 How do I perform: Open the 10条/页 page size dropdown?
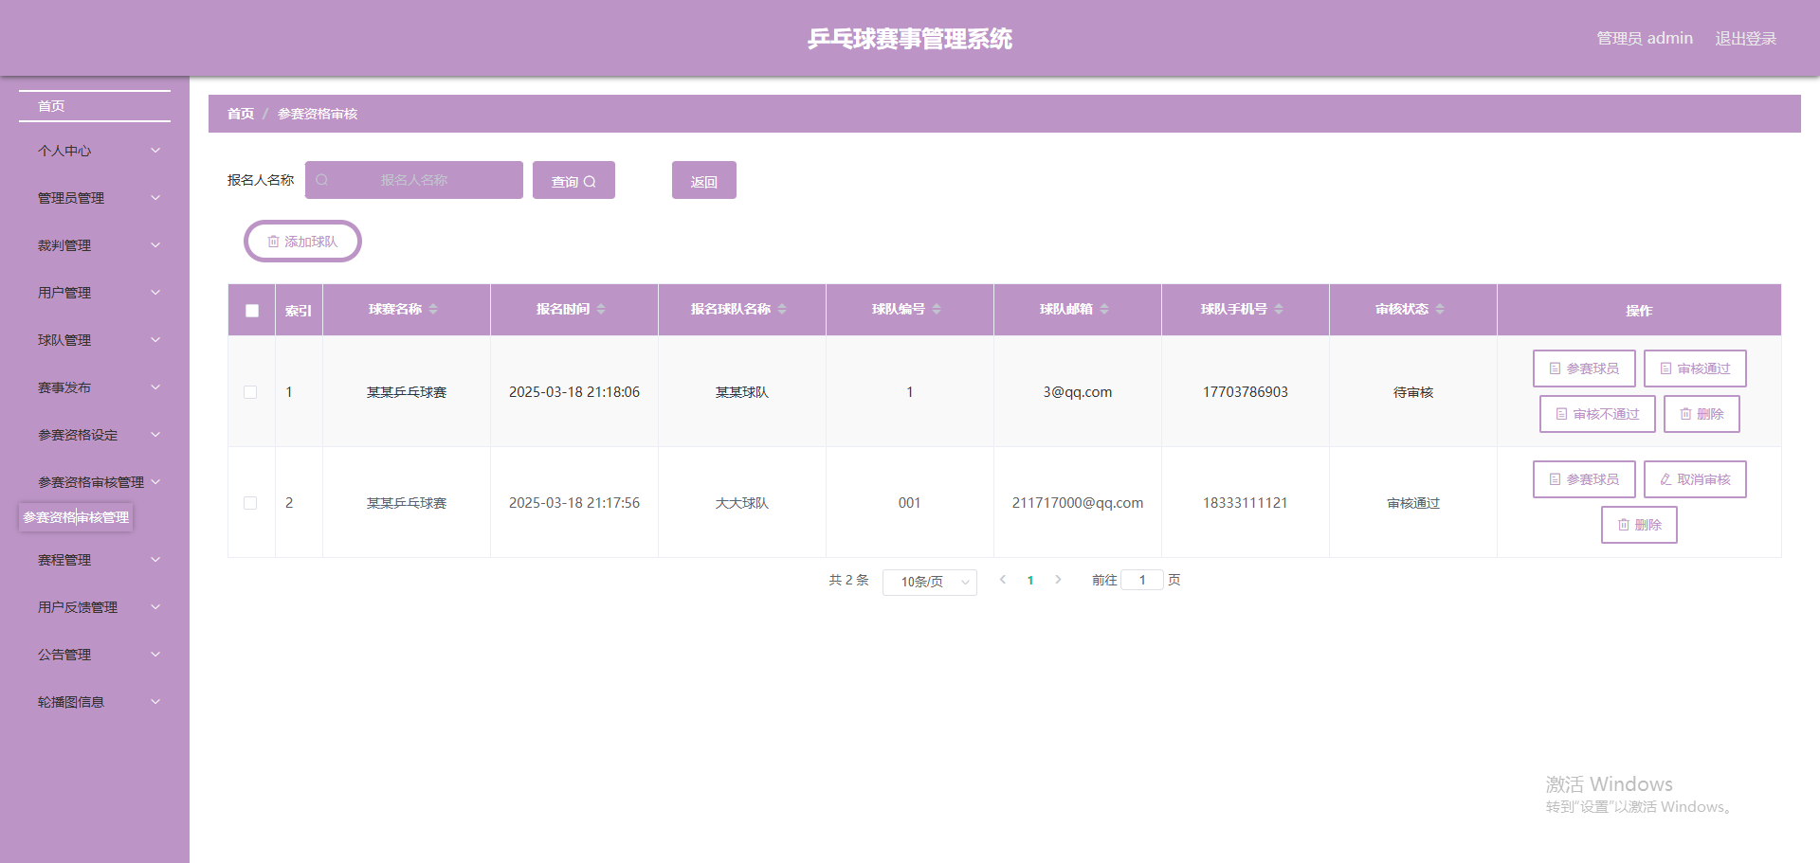pyautogui.click(x=930, y=582)
